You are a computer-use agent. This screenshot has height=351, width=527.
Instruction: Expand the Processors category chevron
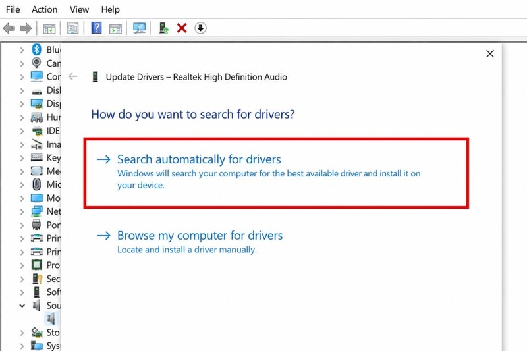click(x=22, y=265)
